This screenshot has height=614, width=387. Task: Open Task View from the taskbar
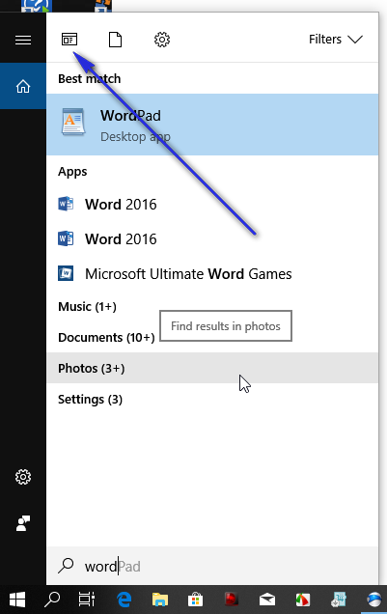click(87, 600)
